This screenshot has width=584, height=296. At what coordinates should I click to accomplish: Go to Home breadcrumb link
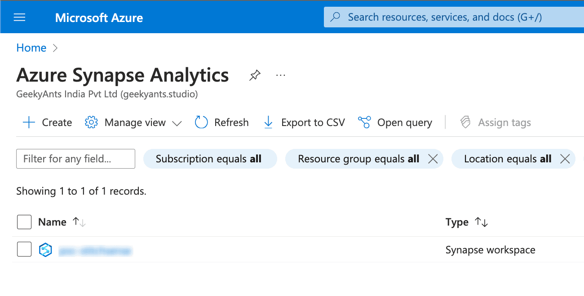31,48
